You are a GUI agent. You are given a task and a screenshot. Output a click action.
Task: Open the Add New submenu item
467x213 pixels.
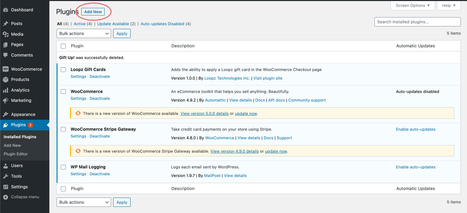[12, 145]
